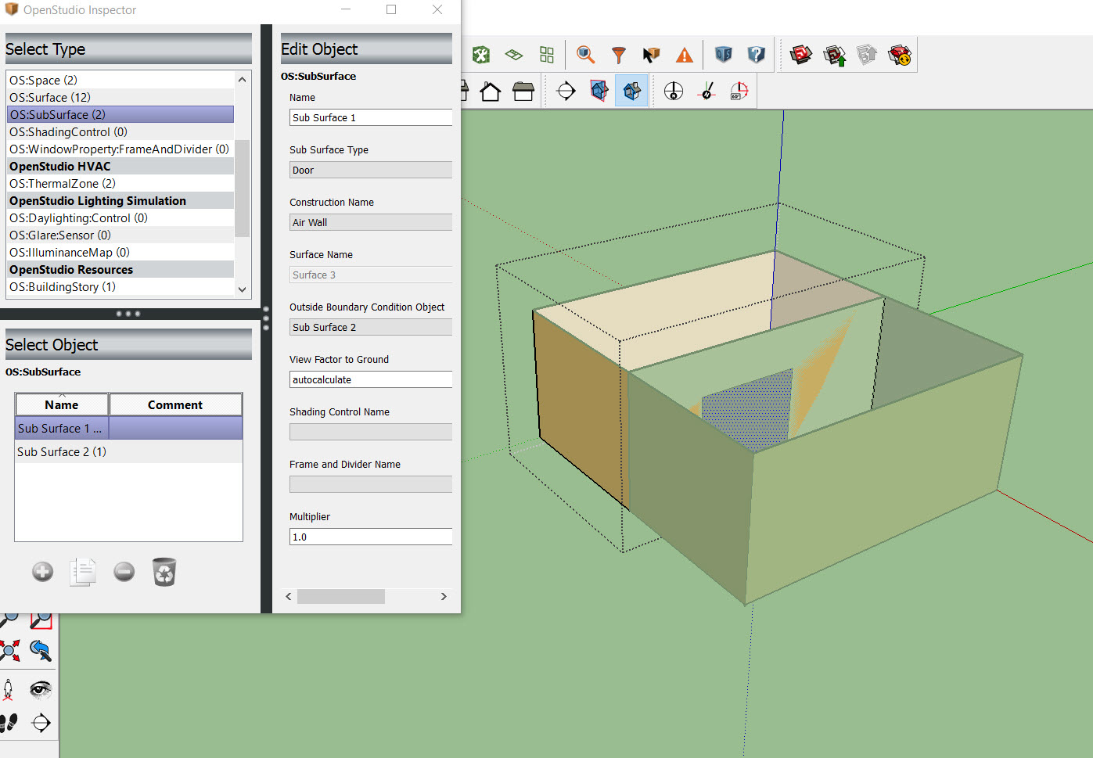Screen dimensions: 1093x758
Task: Click the View Factor to Ground field
Action: tap(371, 379)
